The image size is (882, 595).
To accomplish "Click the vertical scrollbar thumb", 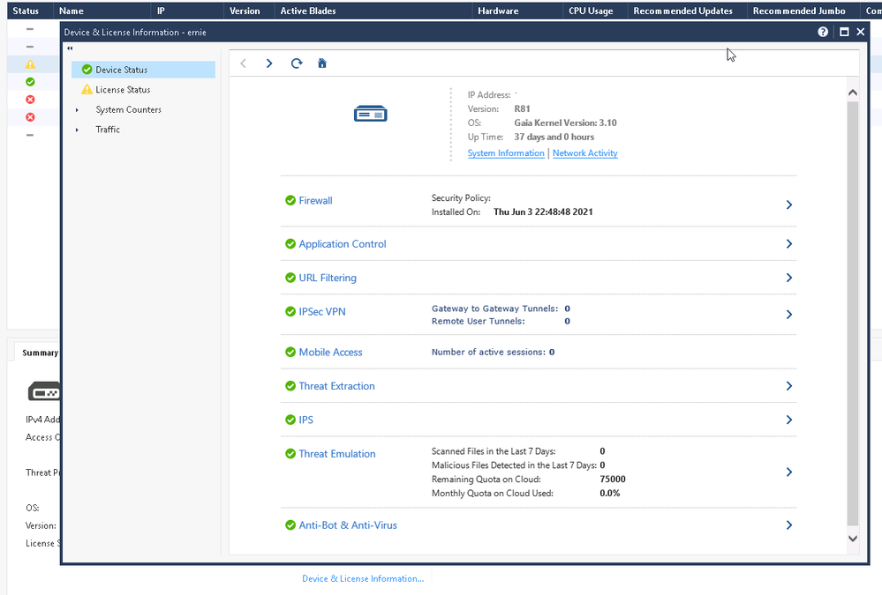I will [x=853, y=315].
